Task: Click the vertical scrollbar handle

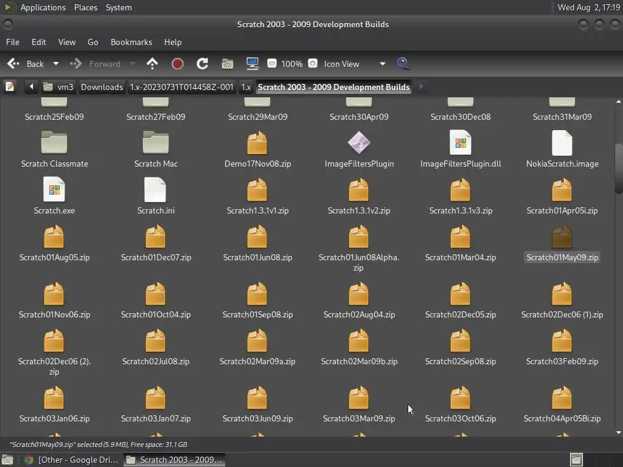Action: [619, 169]
